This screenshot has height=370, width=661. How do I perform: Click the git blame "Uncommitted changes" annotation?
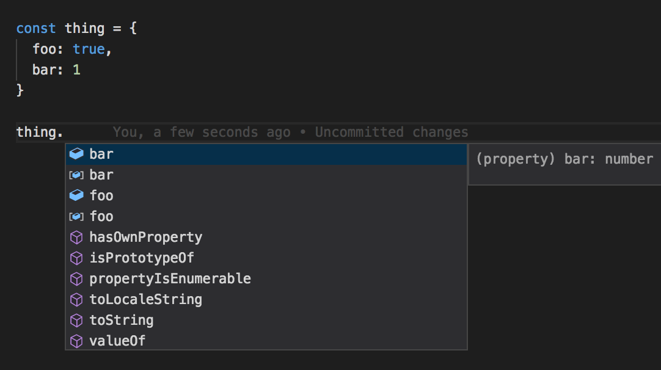coord(391,132)
